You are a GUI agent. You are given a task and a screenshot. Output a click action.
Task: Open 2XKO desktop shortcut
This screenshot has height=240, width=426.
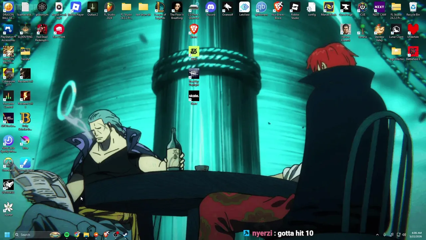(x=194, y=54)
